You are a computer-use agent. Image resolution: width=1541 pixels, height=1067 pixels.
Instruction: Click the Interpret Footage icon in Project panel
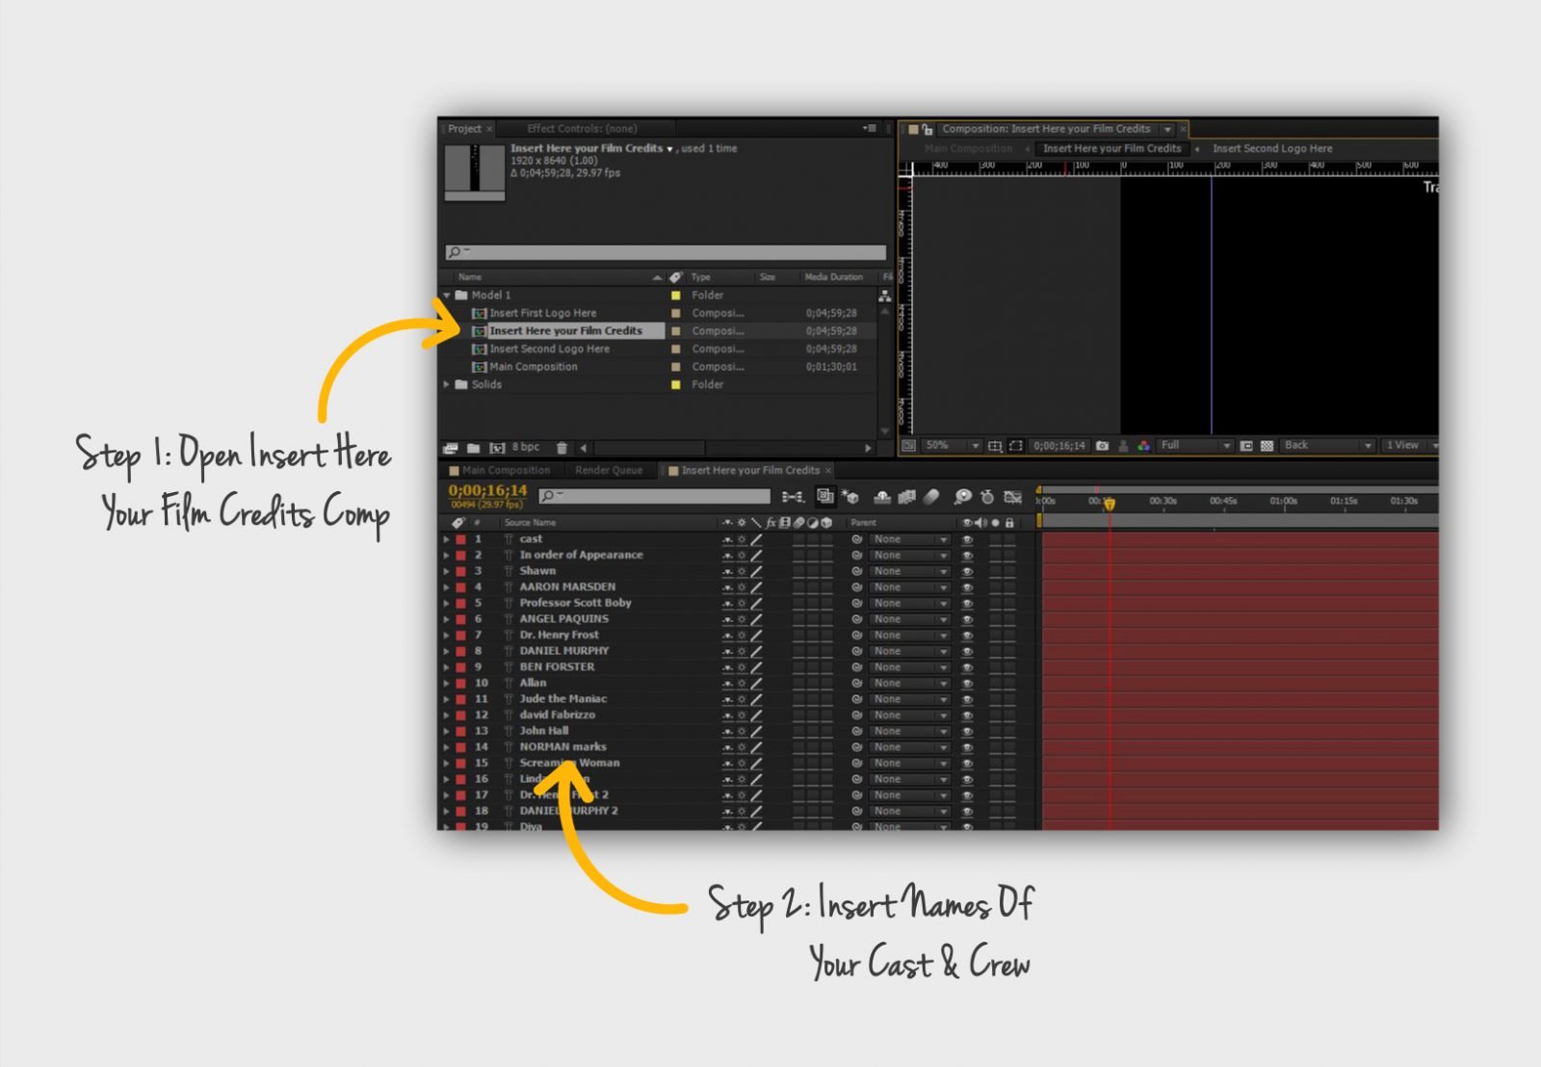click(450, 448)
